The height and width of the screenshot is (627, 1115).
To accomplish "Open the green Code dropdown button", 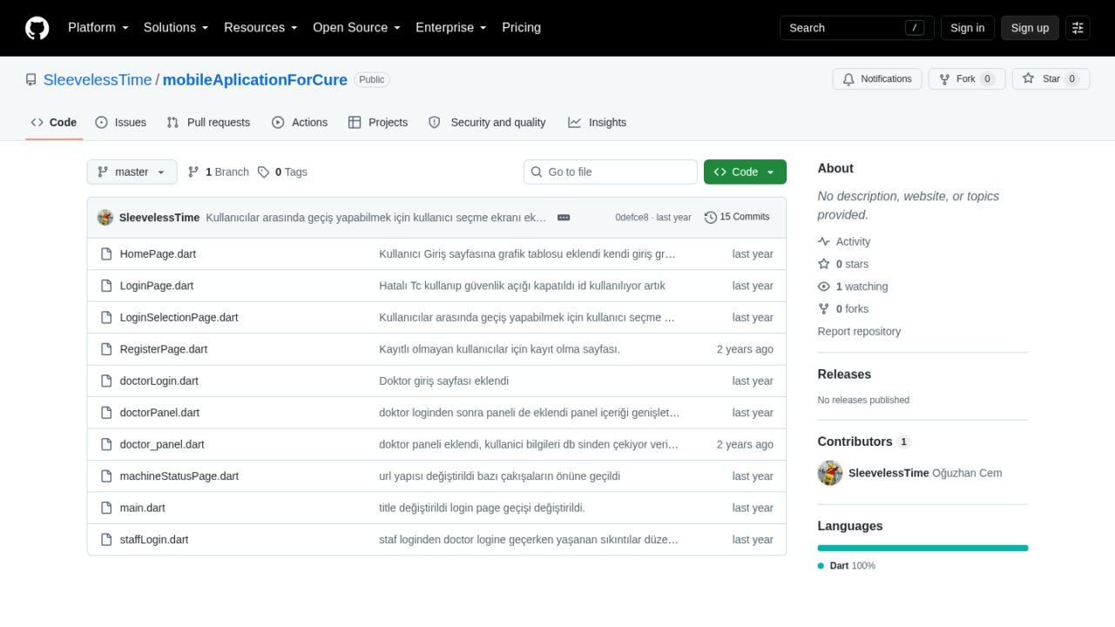I will (745, 172).
